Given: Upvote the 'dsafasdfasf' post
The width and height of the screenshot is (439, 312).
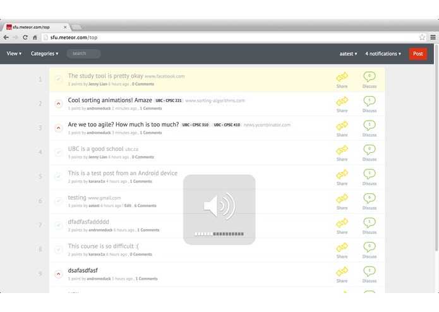Looking at the screenshot, I should coord(59,274).
